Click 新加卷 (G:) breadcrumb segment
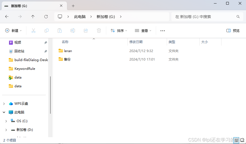Viewport: 246px width, 144px height. pyautogui.click(x=106, y=17)
